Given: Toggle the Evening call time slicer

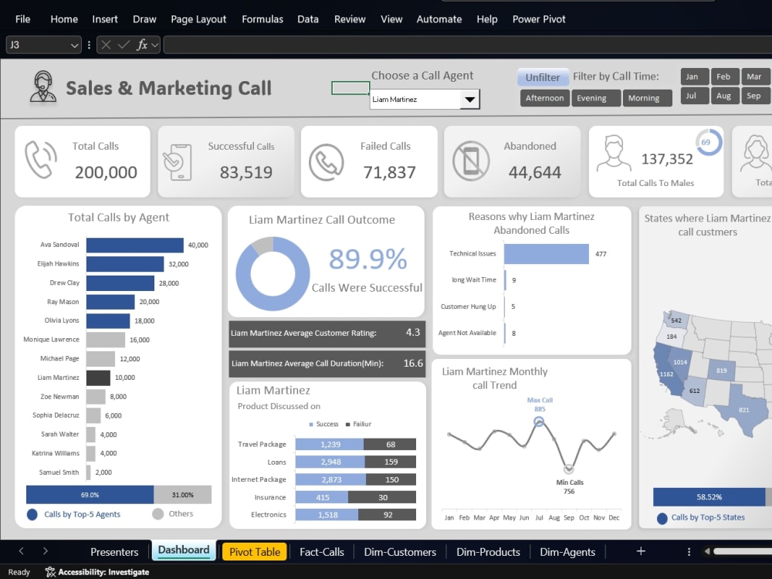Looking at the screenshot, I should click(x=596, y=98).
